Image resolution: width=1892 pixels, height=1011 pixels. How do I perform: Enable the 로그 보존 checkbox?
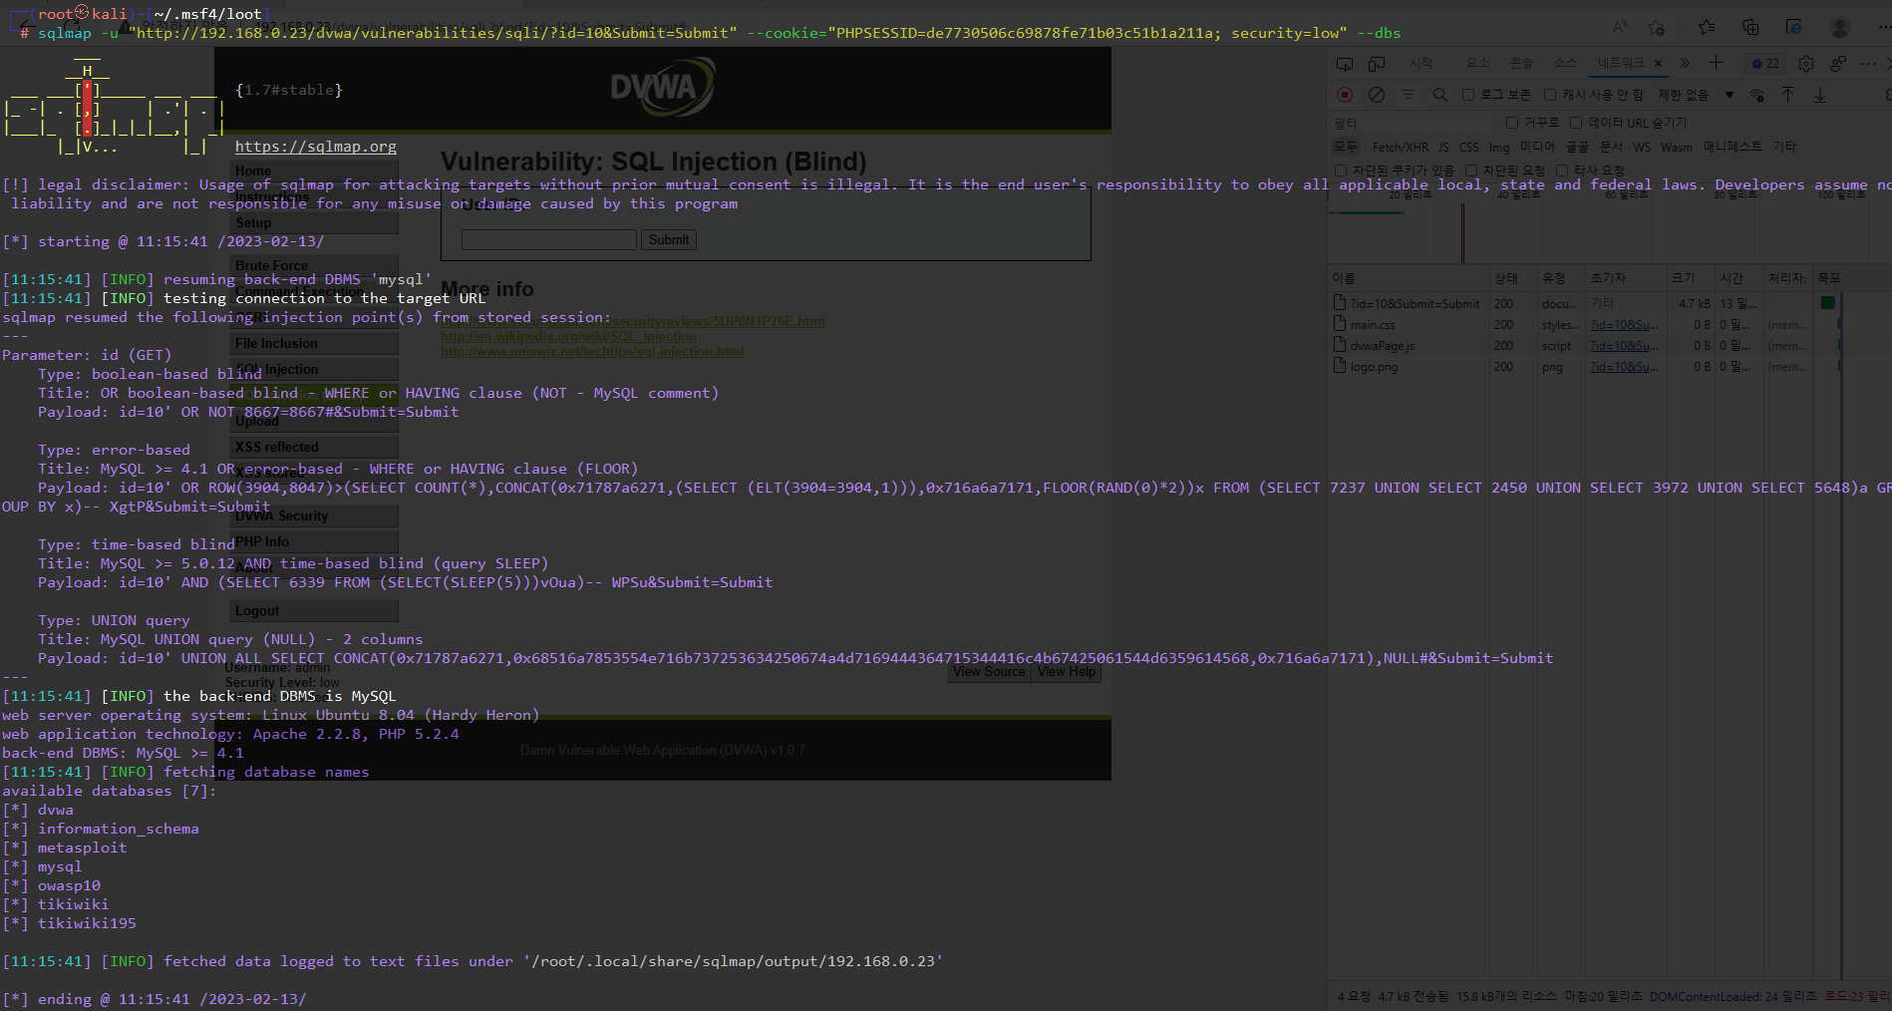(x=1468, y=95)
